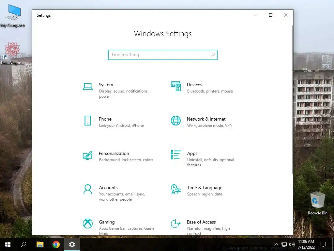Click the magnifier icon in search box

tap(212, 55)
